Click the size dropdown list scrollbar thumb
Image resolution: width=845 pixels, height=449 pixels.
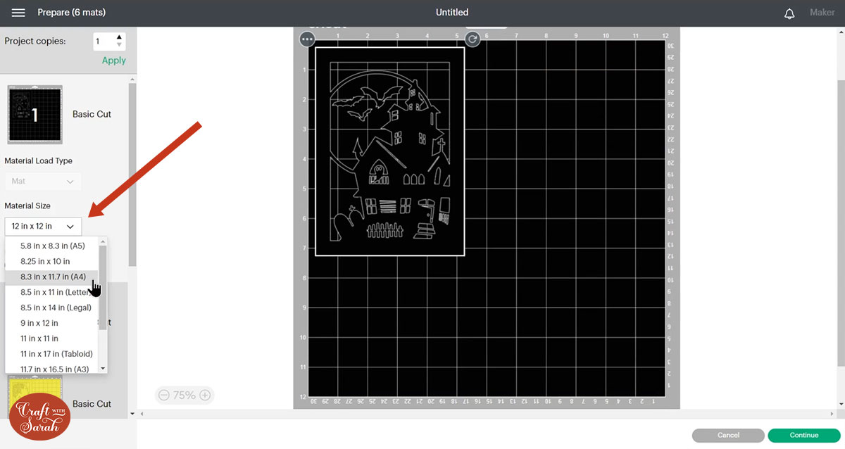(103, 287)
